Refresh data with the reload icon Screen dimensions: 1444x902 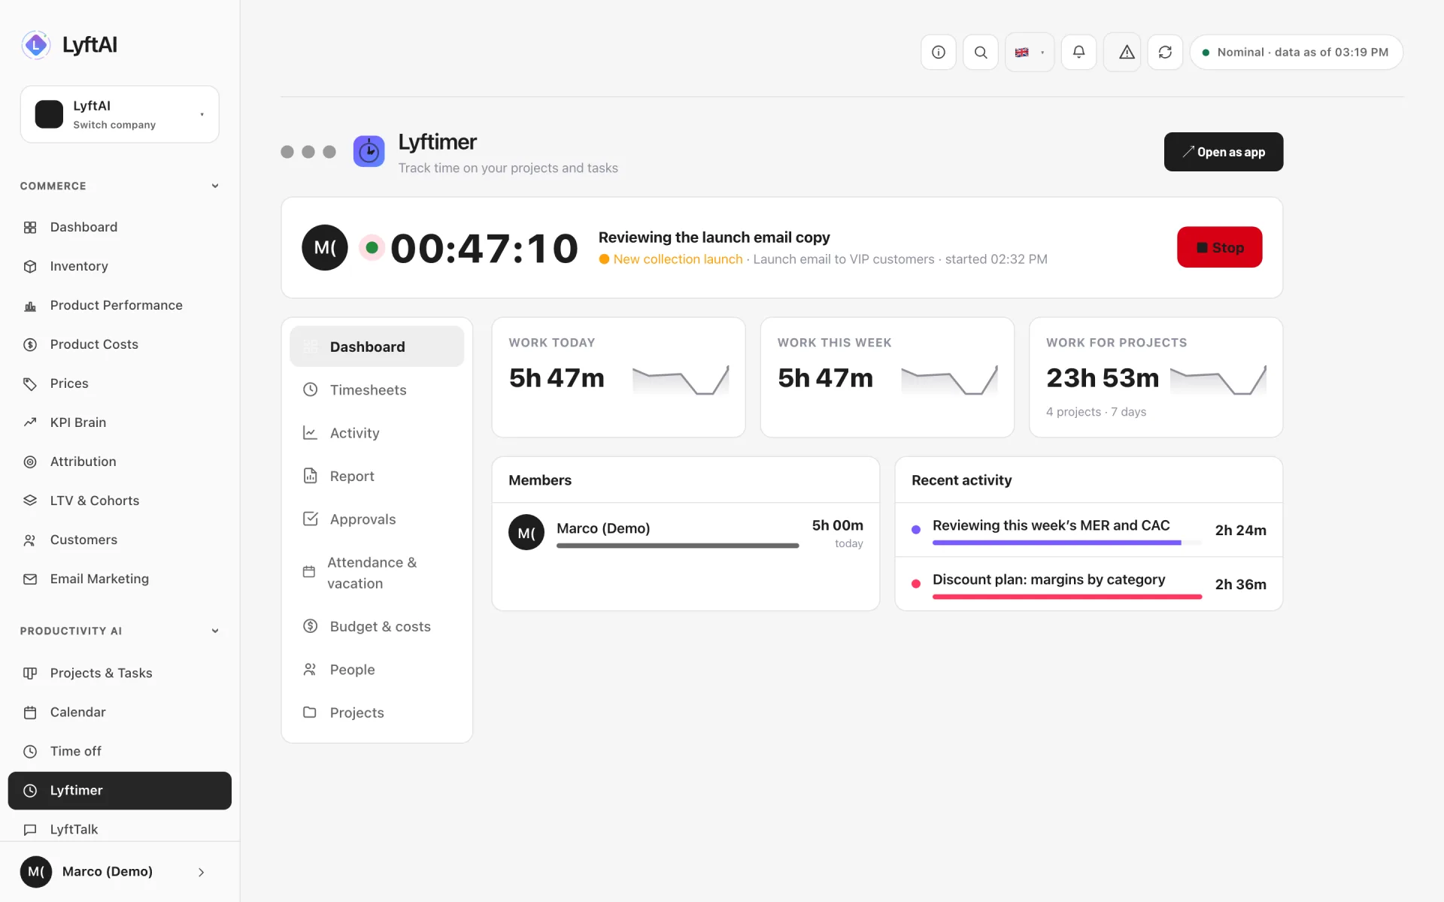click(x=1165, y=52)
